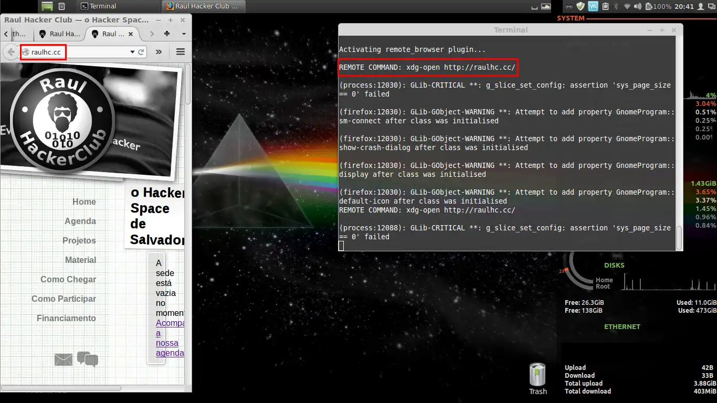Click the Firefox back button
The width and height of the screenshot is (717, 403).
[x=11, y=52]
